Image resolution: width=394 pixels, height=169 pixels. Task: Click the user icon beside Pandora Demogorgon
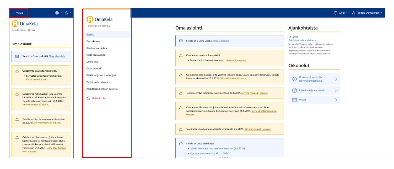click(x=353, y=13)
